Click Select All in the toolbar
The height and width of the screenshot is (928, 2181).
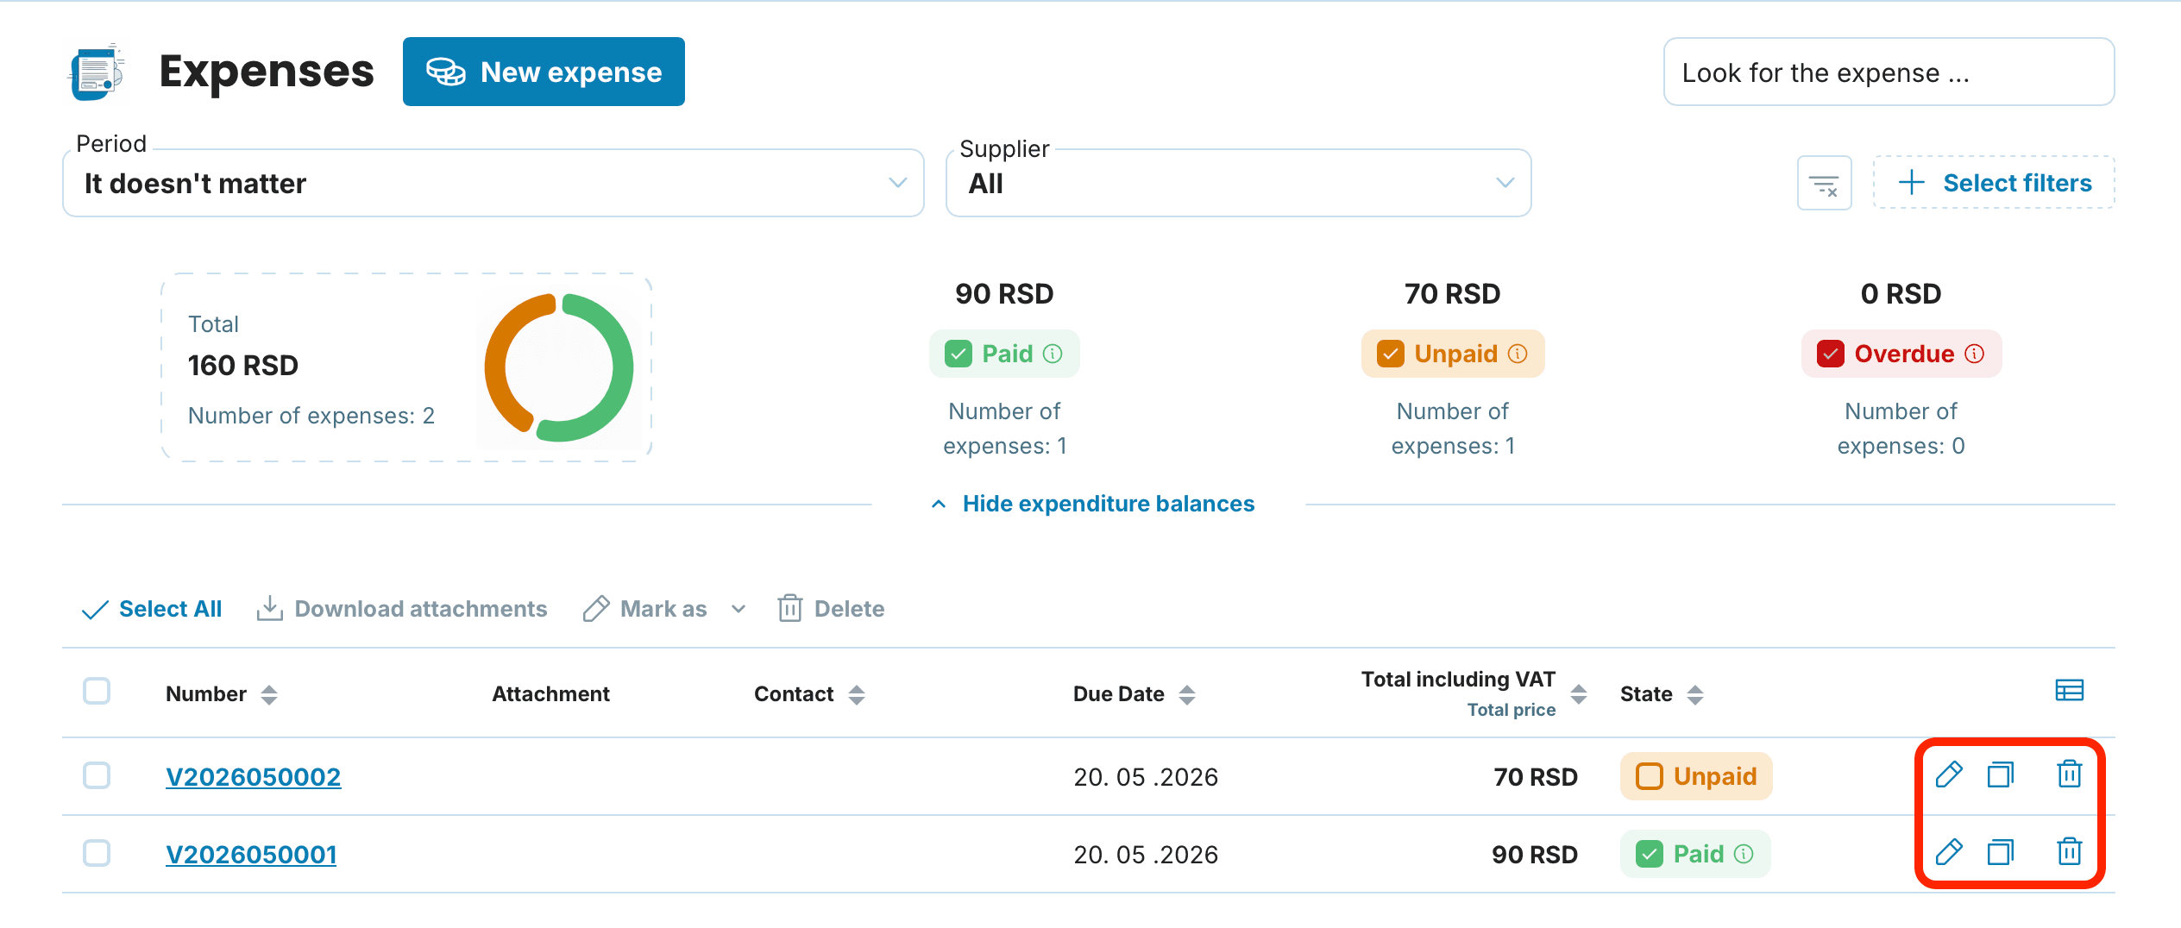(152, 609)
